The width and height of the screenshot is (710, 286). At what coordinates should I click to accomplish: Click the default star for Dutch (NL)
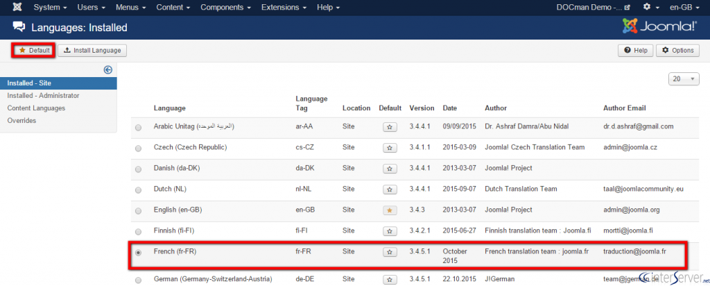pos(390,190)
